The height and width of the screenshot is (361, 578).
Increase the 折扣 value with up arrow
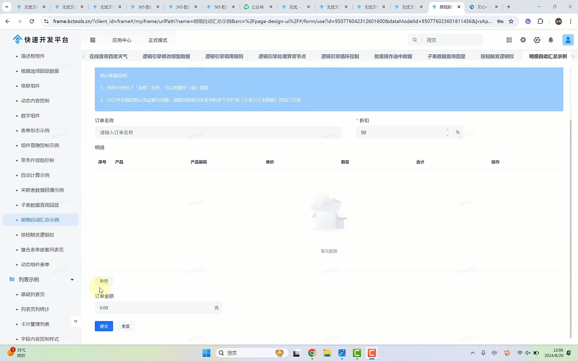coord(448,130)
